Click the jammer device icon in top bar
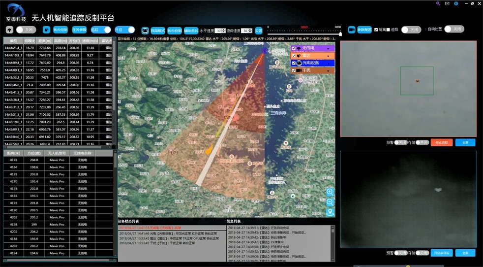Viewport: 483px width, 267px height. tap(352, 30)
